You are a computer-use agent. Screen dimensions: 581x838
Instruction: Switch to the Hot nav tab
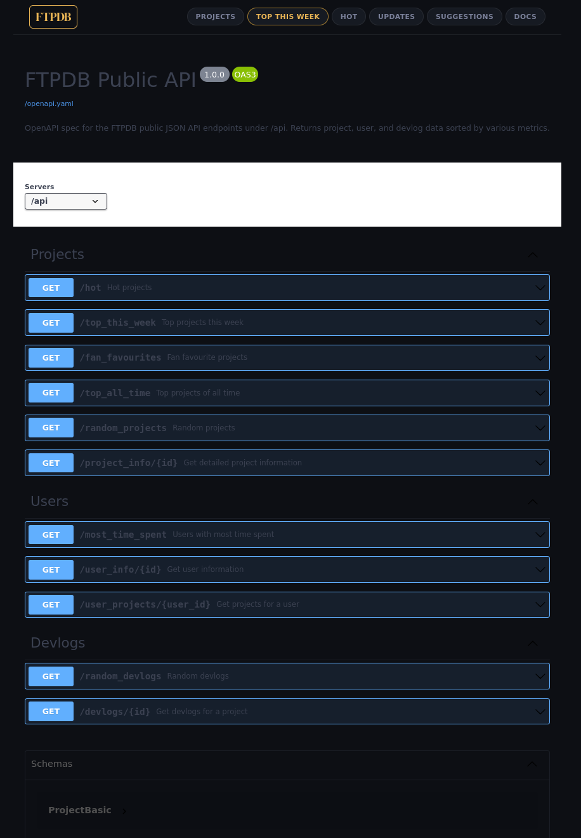tap(349, 17)
